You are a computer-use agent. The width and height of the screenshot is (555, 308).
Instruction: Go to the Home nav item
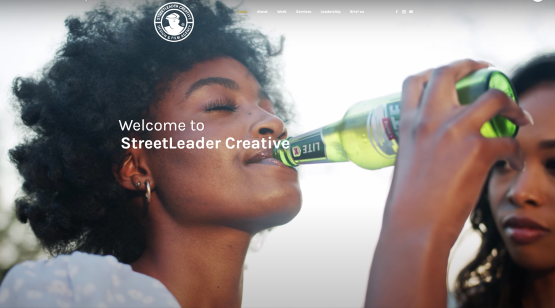(x=242, y=12)
